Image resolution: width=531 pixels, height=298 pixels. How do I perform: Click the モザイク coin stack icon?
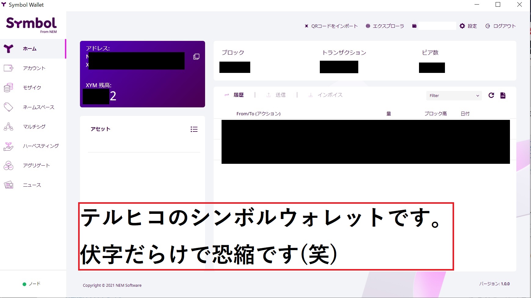click(x=9, y=88)
